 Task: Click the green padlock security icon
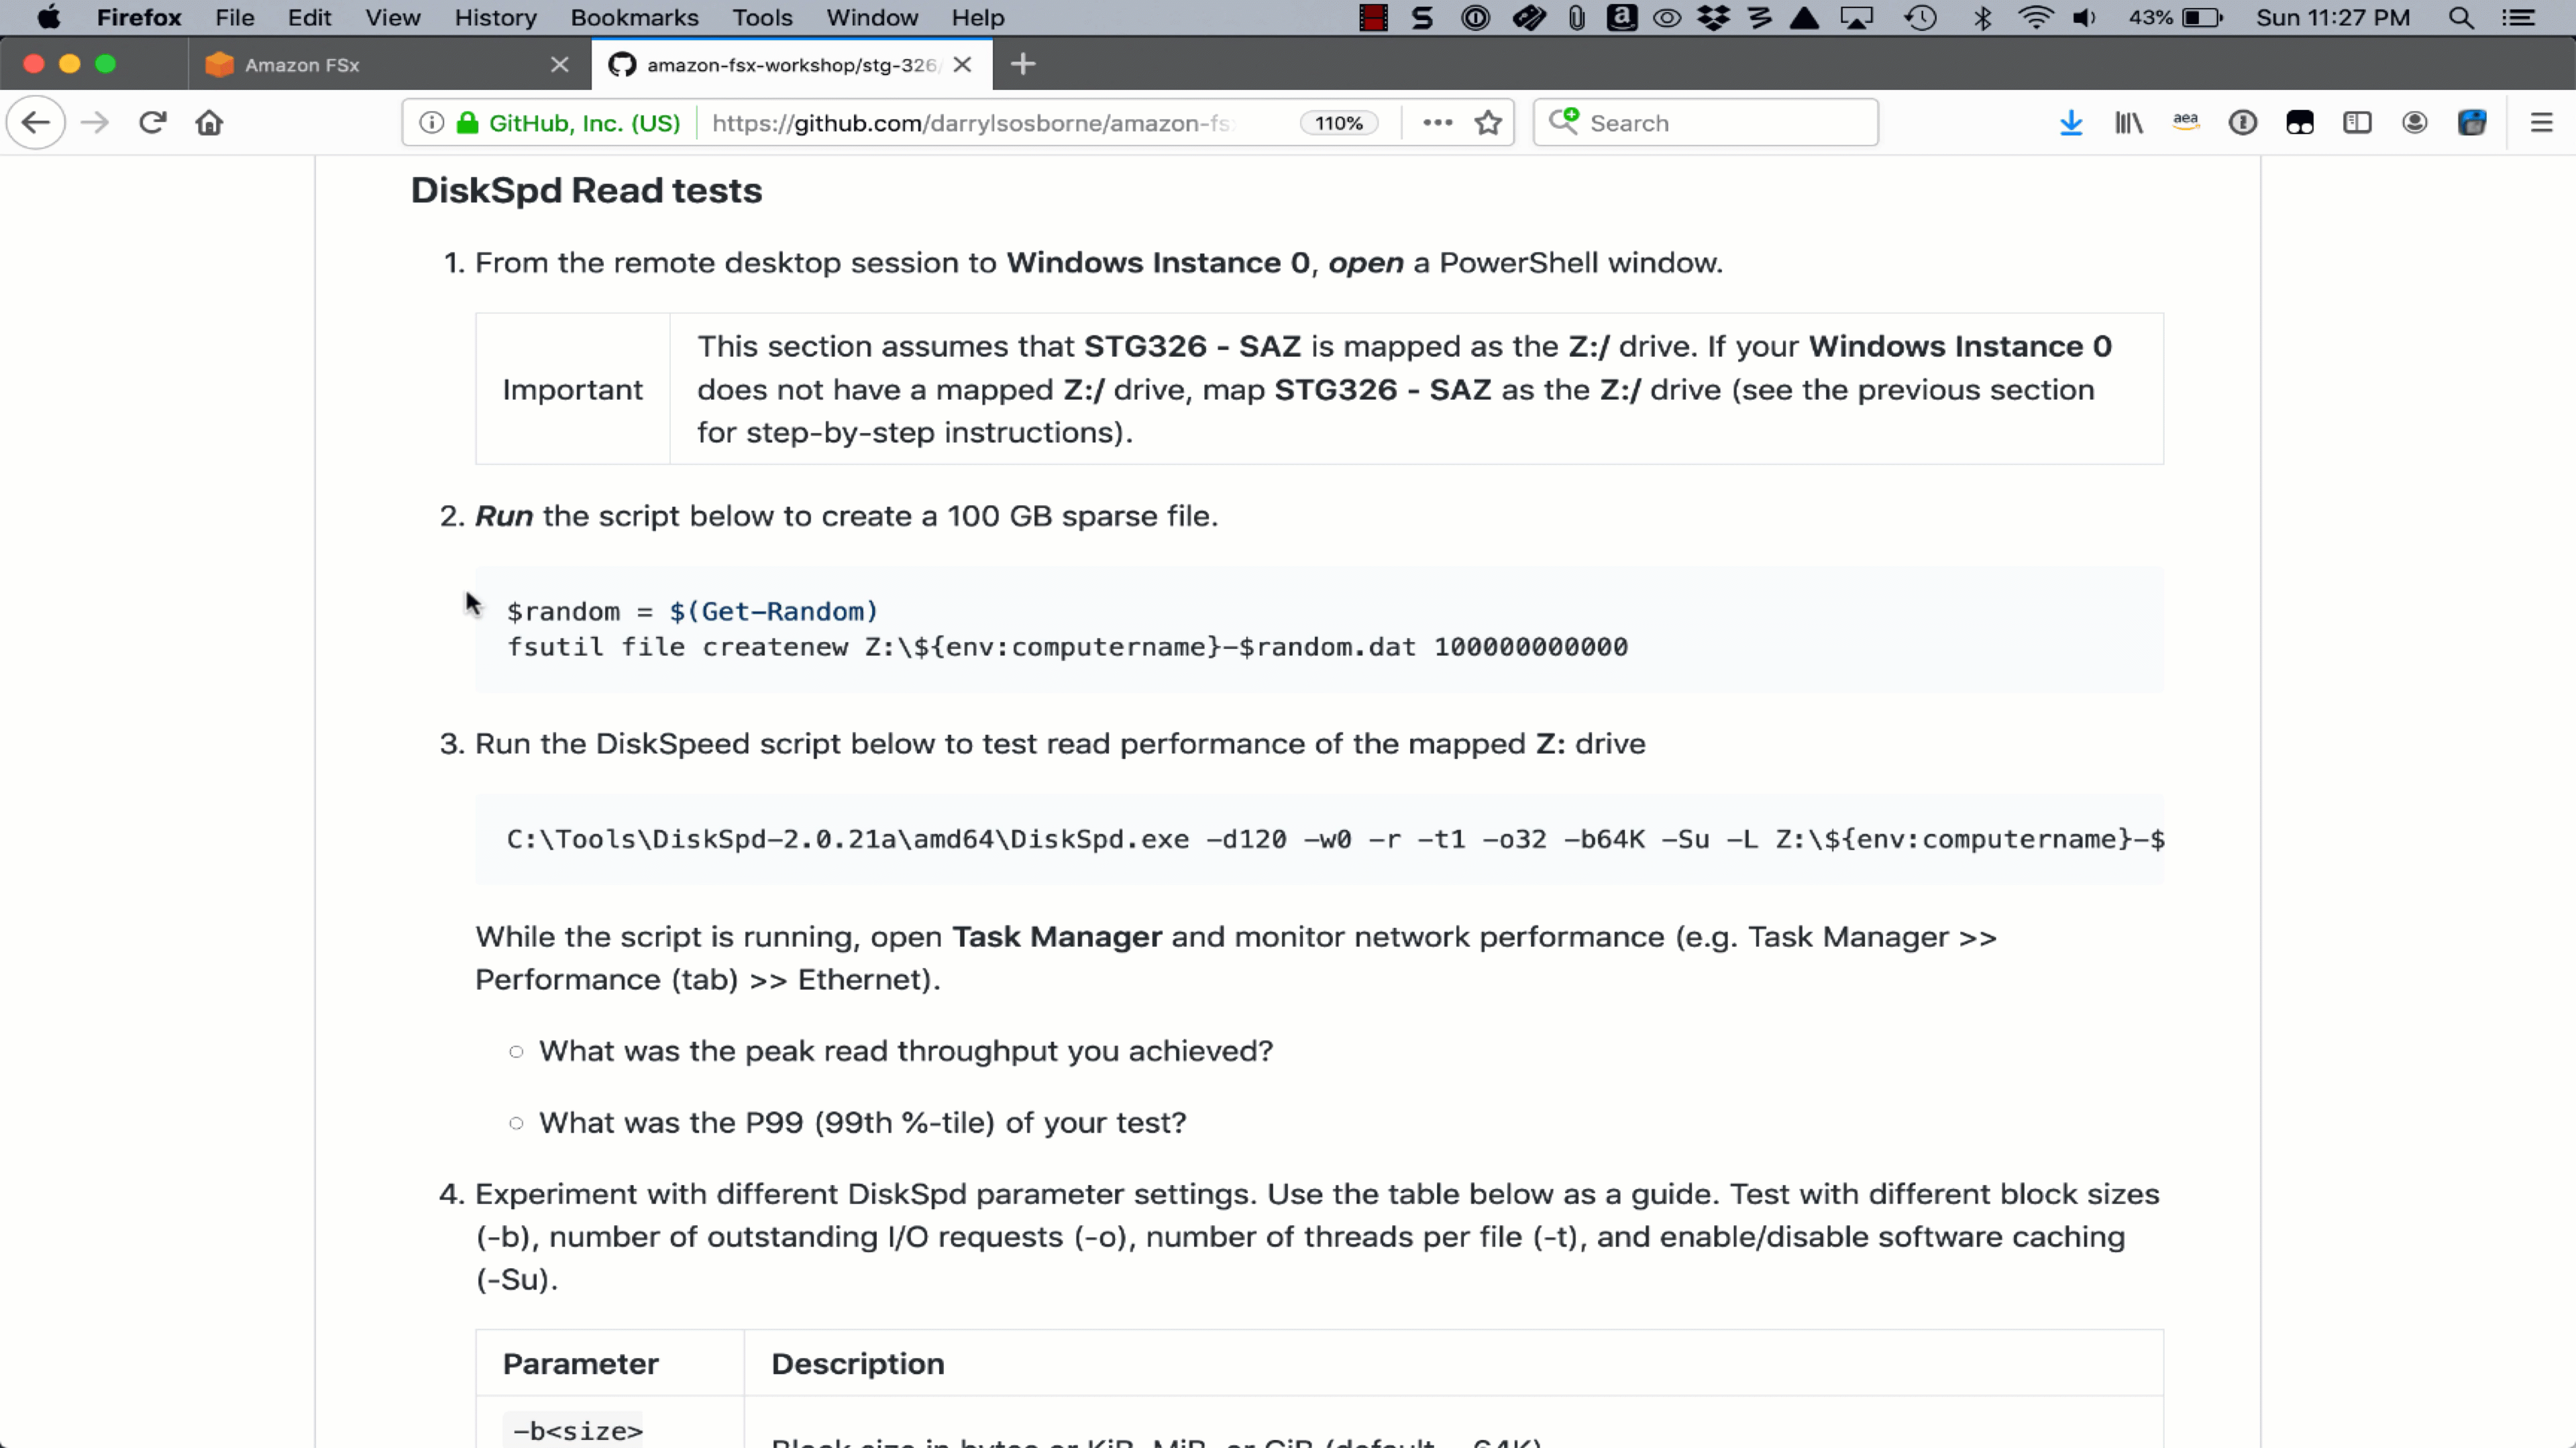[467, 122]
